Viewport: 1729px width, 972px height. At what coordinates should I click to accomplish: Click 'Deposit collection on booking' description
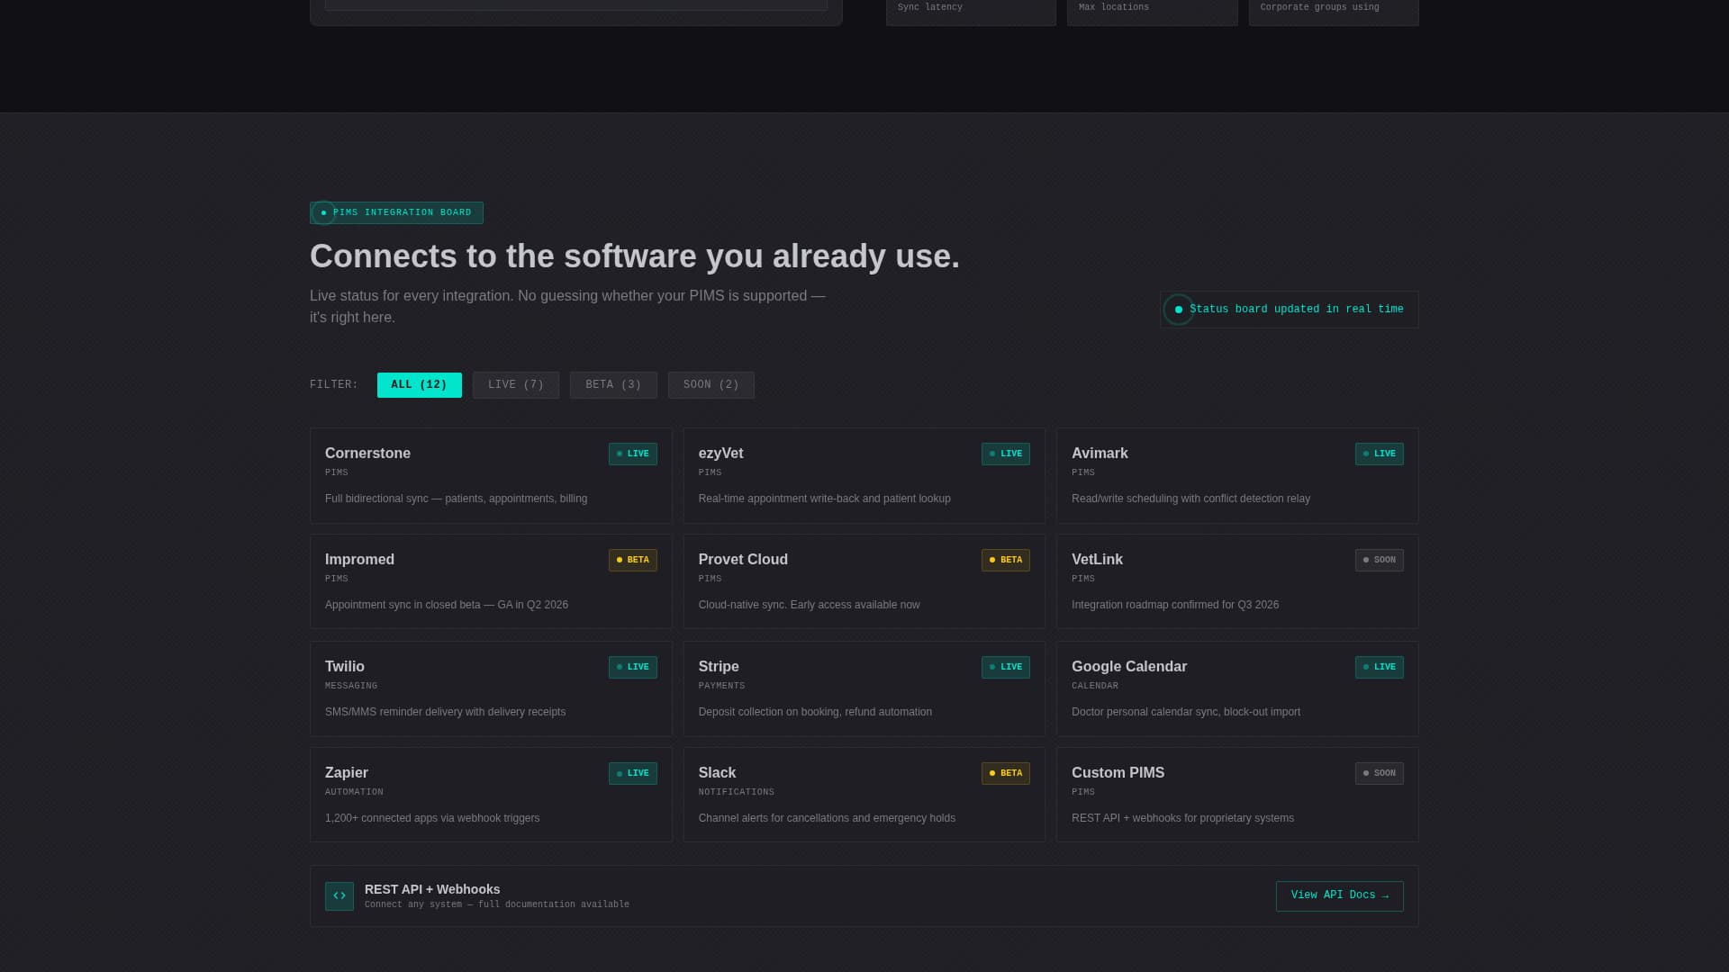pyautogui.click(x=815, y=712)
